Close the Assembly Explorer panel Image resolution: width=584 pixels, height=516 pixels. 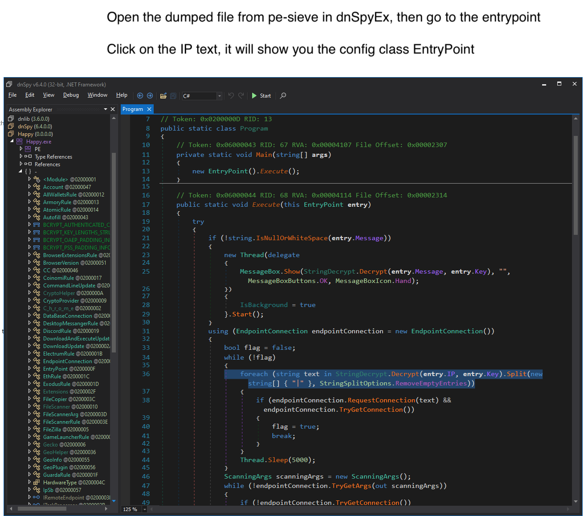113,109
